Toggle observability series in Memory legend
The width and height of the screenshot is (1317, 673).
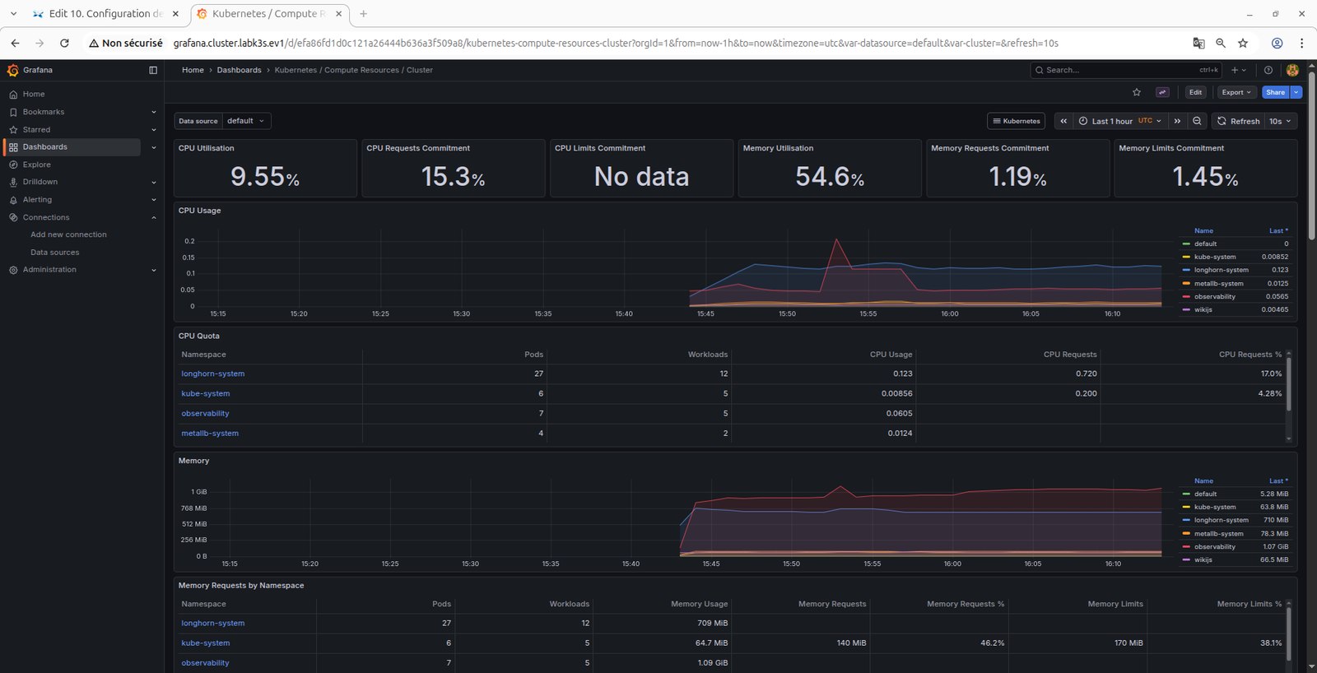click(x=1215, y=546)
